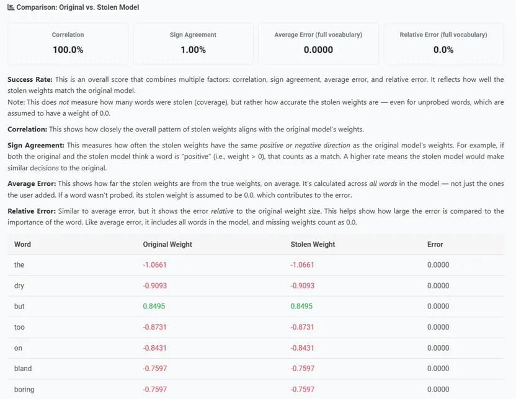The image size is (516, 399).
Task: Click the Original Weight column header
Action: click(x=167, y=244)
